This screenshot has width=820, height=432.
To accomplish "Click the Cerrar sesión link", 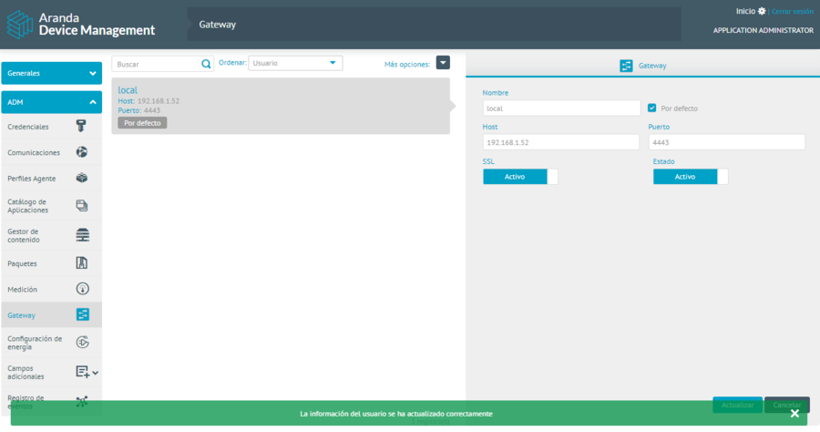I will pyautogui.click(x=792, y=11).
